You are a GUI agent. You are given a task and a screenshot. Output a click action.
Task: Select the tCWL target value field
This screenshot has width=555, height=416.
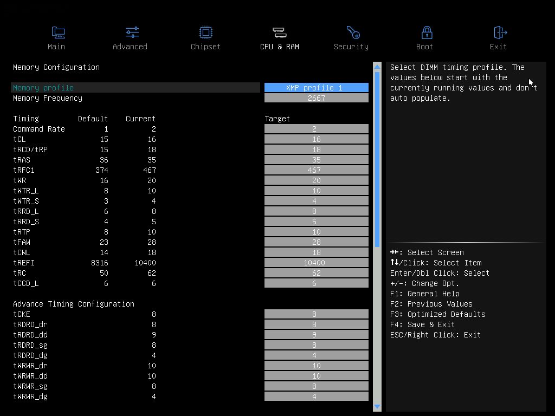coord(317,252)
